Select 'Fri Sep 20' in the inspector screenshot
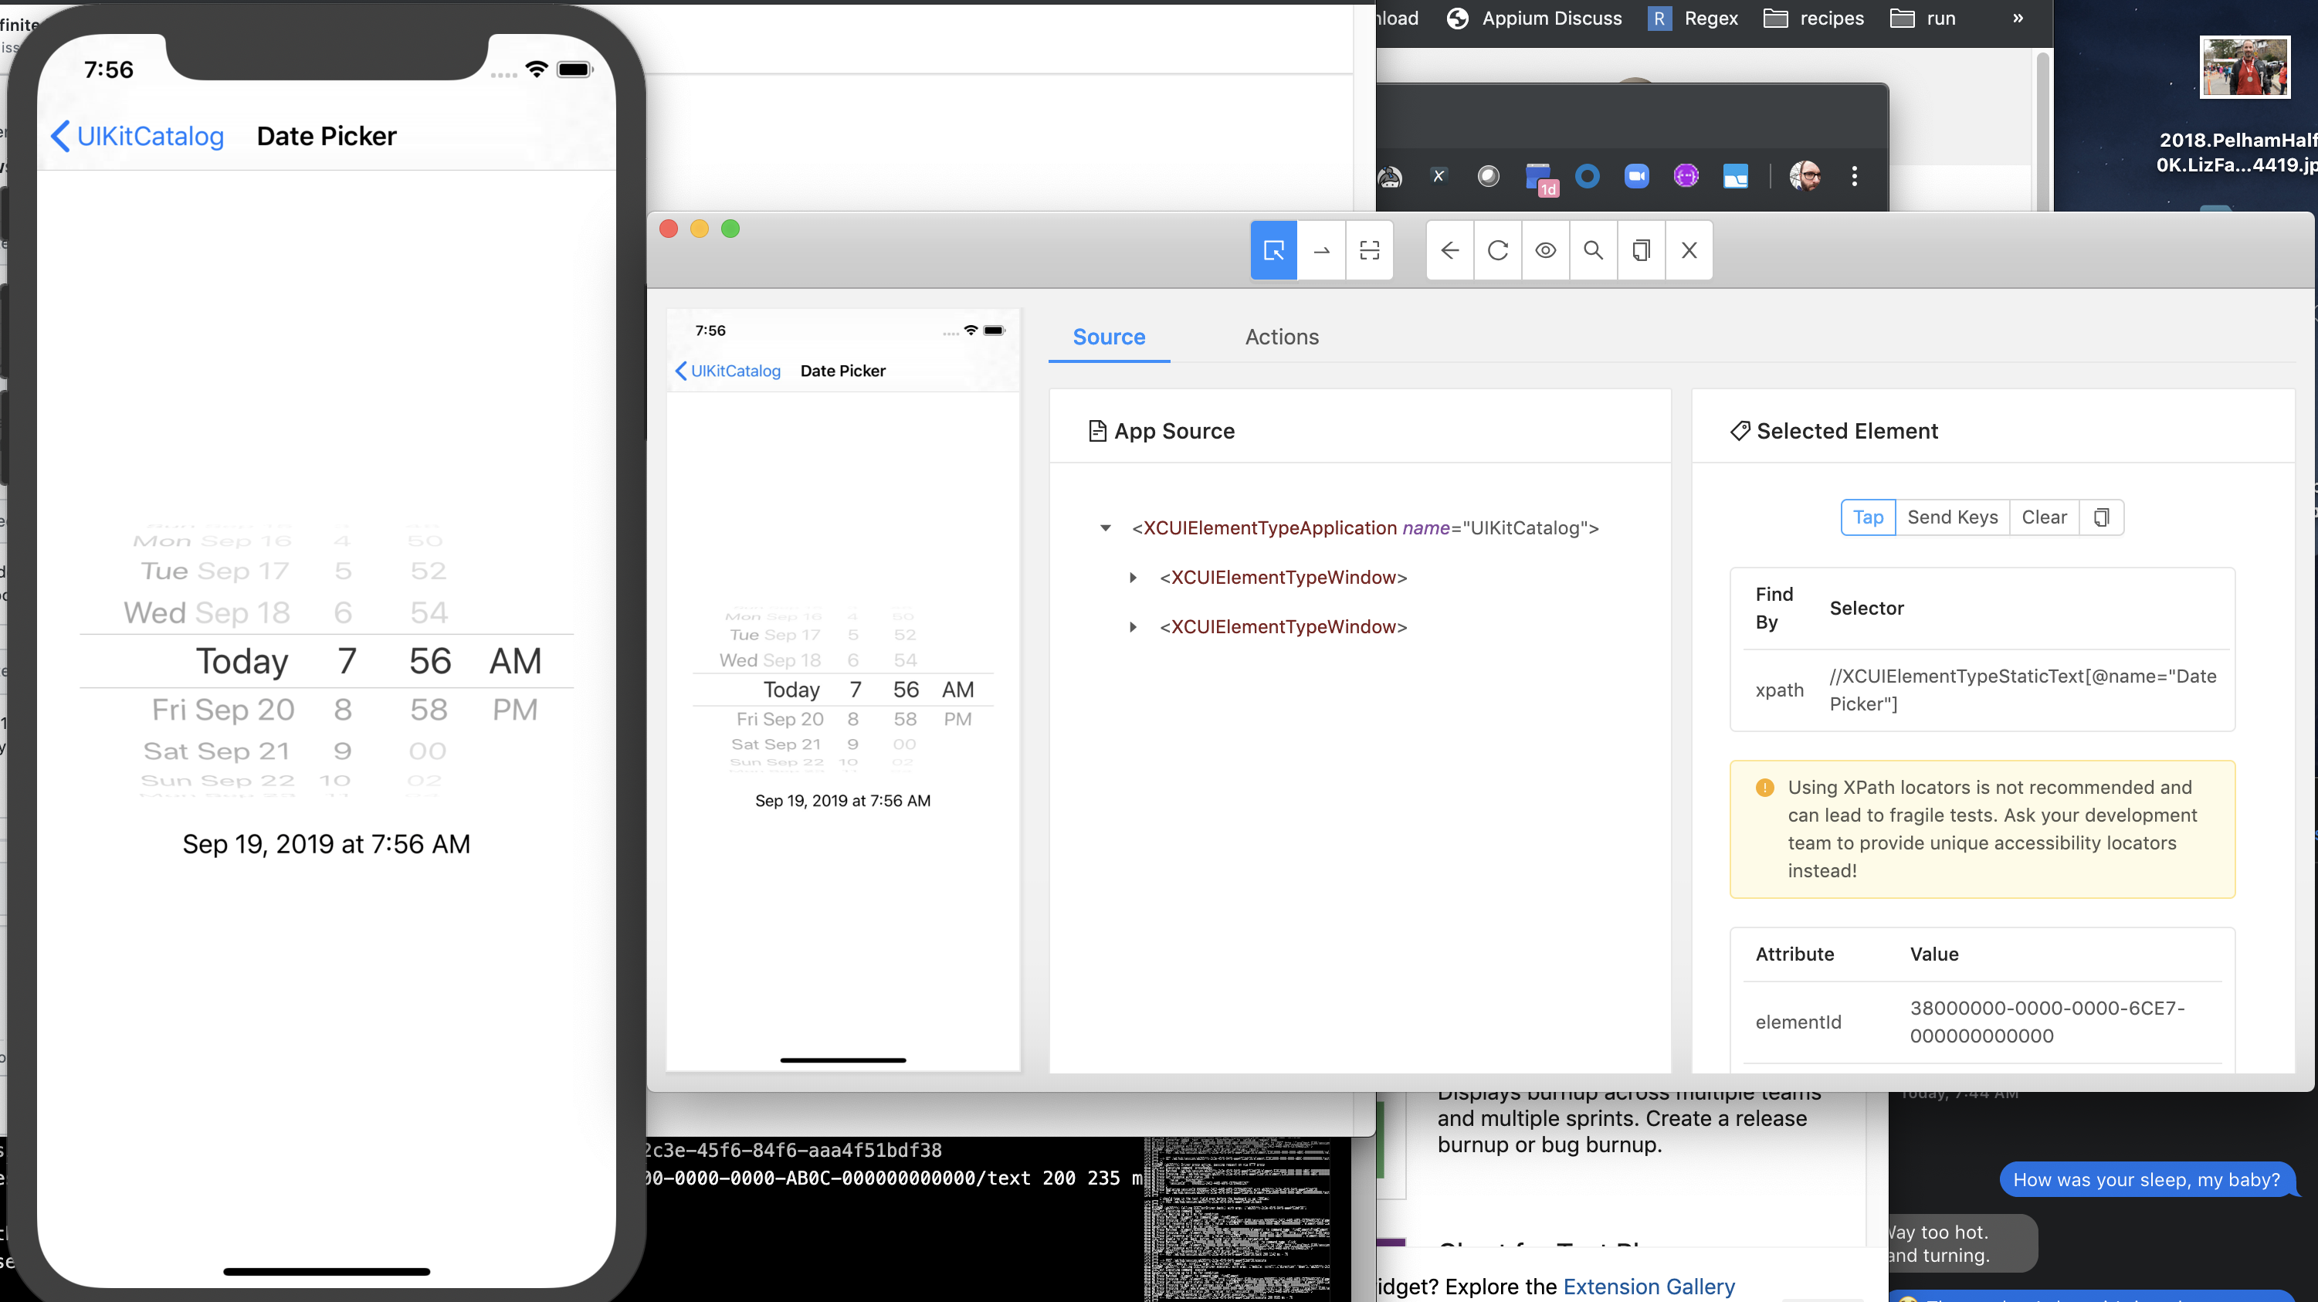 click(780, 719)
